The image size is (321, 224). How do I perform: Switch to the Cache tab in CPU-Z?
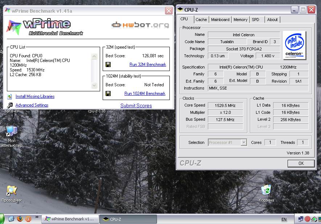(x=201, y=20)
